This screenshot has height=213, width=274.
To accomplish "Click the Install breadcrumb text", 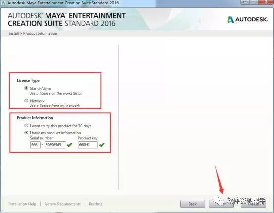I will click(14, 33).
